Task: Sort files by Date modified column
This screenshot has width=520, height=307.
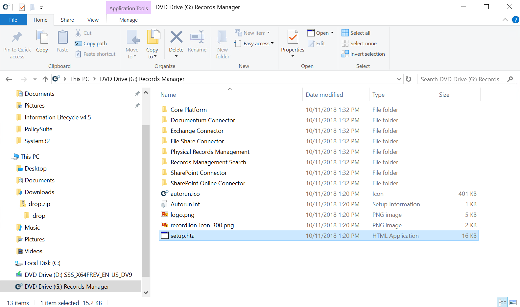Action: [324, 94]
